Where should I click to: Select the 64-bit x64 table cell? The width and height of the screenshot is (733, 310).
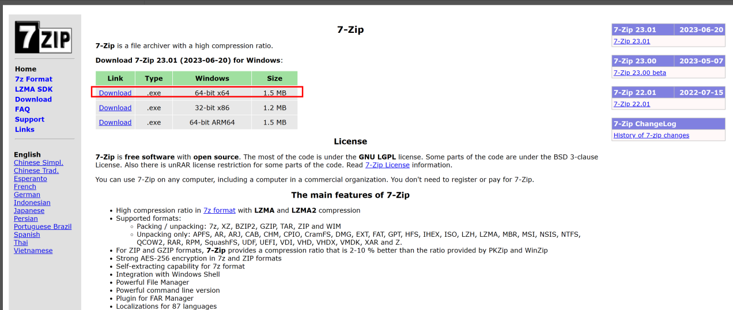click(x=212, y=93)
